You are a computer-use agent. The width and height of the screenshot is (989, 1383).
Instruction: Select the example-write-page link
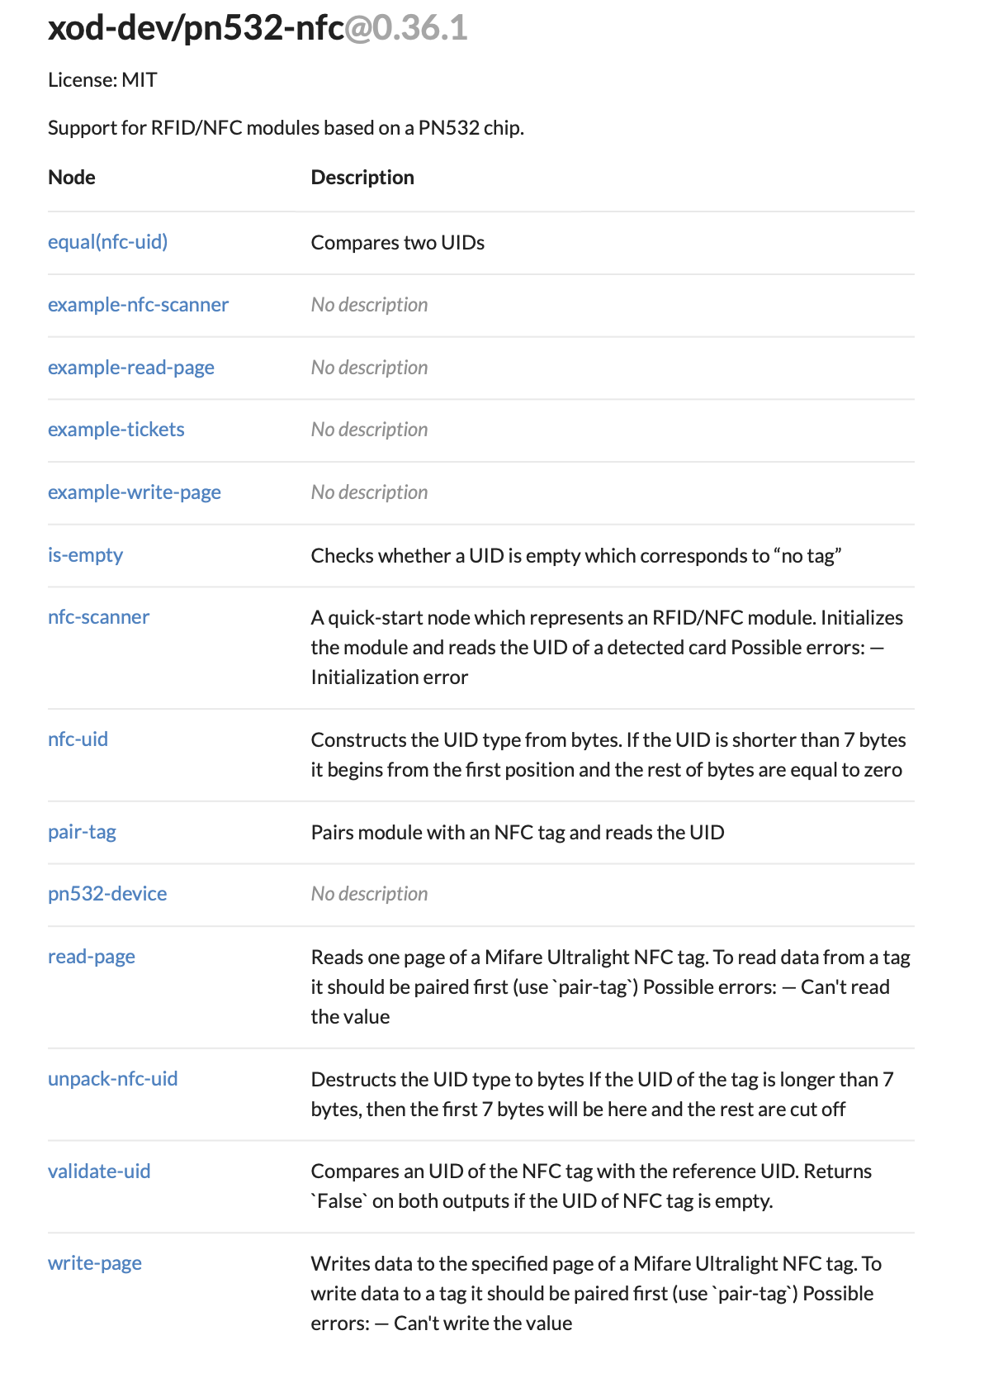(134, 492)
